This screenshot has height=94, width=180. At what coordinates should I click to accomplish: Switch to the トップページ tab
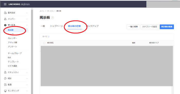56,26
